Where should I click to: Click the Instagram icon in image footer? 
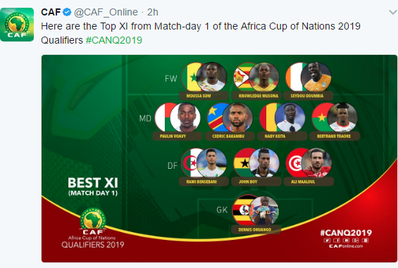pos(365,241)
